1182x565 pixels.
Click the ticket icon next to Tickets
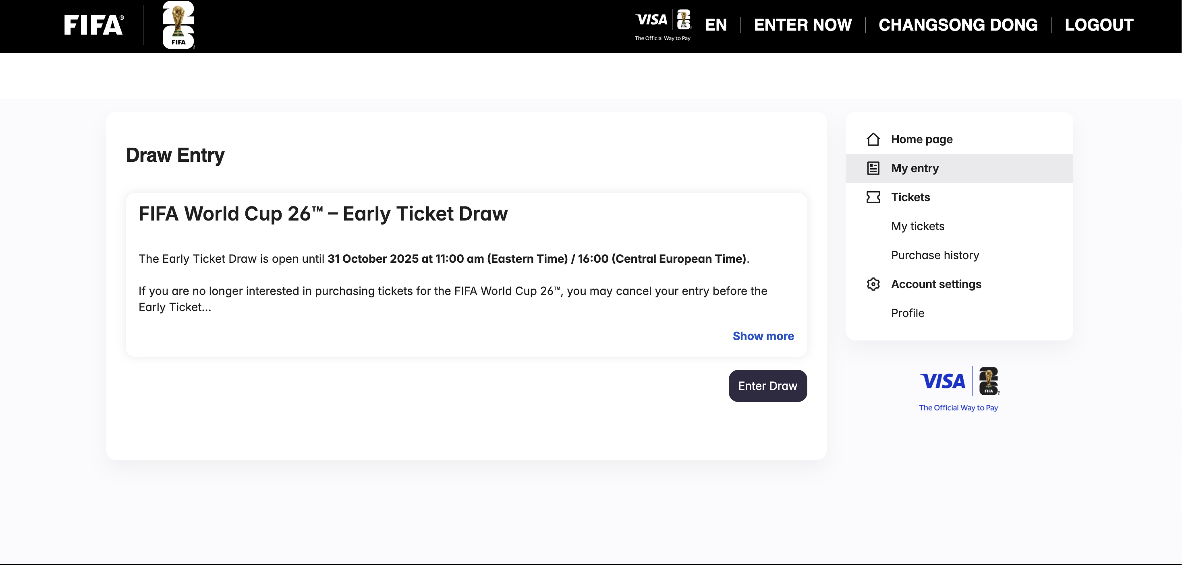[x=873, y=197]
